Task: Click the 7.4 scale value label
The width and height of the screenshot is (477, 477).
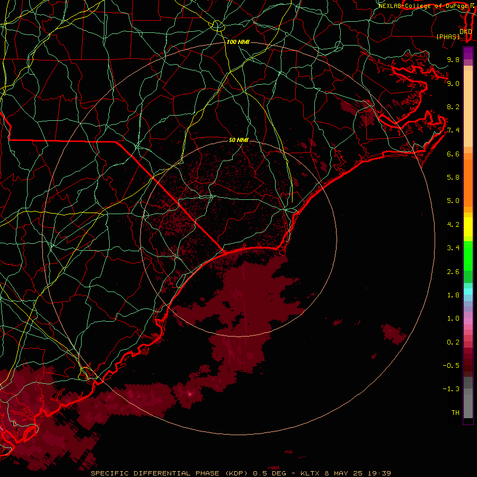Action: 453,130
